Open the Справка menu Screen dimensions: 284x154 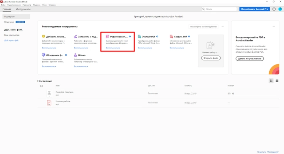(x=52, y=5)
